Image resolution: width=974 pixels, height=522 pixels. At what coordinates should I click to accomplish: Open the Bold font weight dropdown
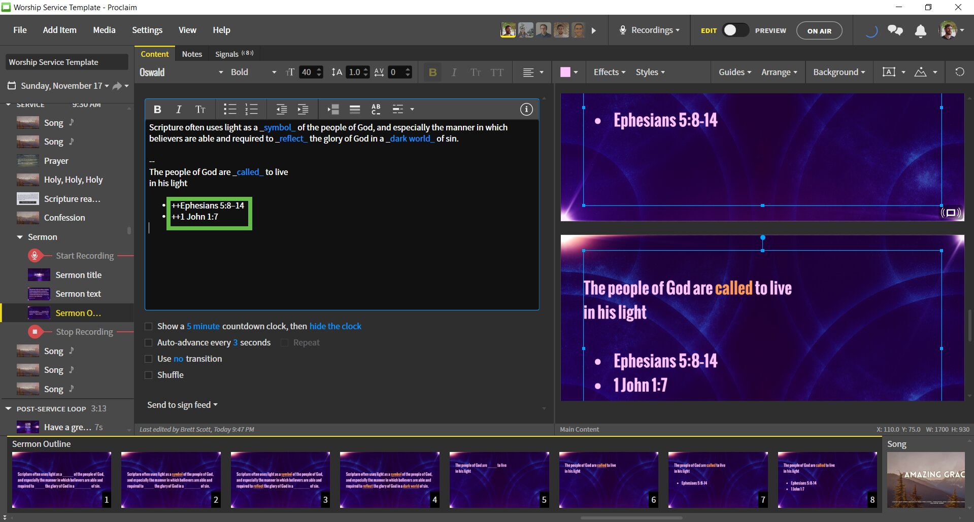pyautogui.click(x=253, y=73)
